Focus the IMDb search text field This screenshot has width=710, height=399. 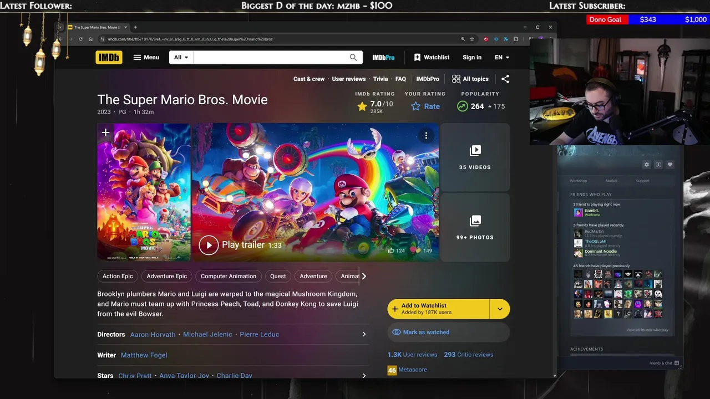(271, 57)
